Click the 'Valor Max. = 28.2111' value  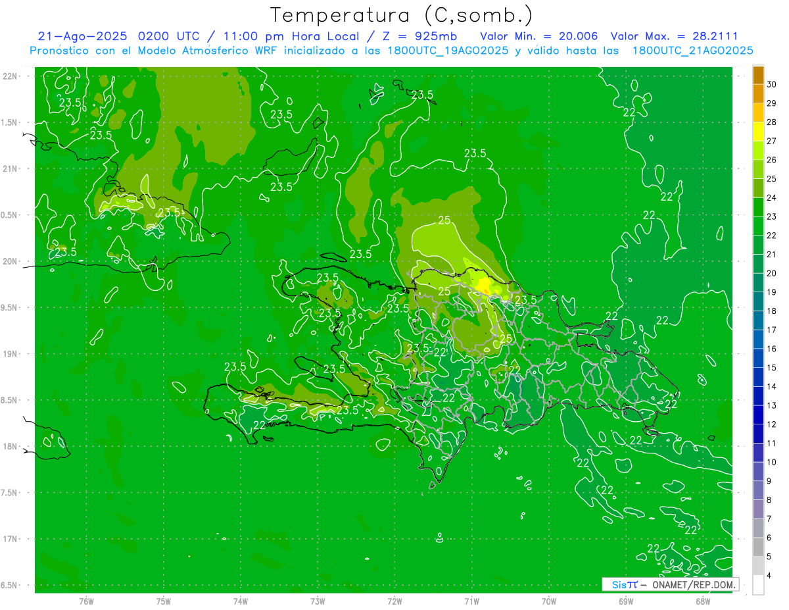674,36
